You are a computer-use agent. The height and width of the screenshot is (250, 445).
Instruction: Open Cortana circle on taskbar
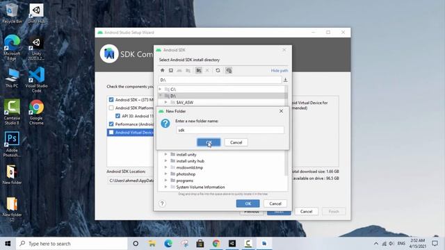[x=136, y=244]
